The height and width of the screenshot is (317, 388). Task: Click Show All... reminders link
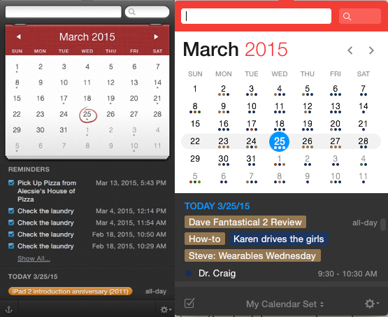[34, 258]
